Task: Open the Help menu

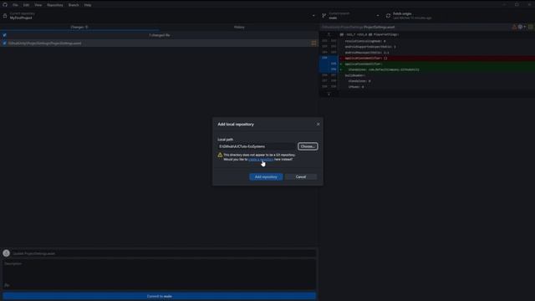Action: (88, 5)
